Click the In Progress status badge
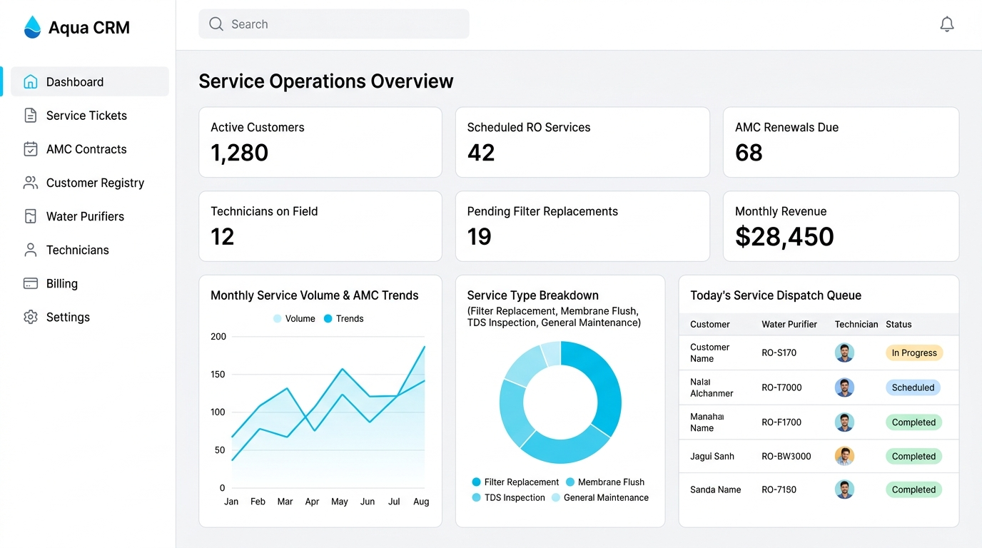This screenshot has height=548, width=982. (914, 352)
